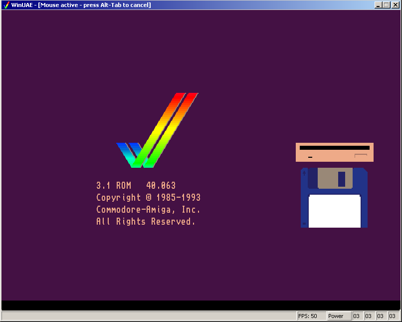Viewport: 402px width, 322px height.
Task: Click the floppy disk's white label area
Action: coord(334,211)
